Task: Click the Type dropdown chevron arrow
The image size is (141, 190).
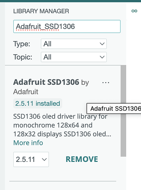Action: (x=102, y=44)
